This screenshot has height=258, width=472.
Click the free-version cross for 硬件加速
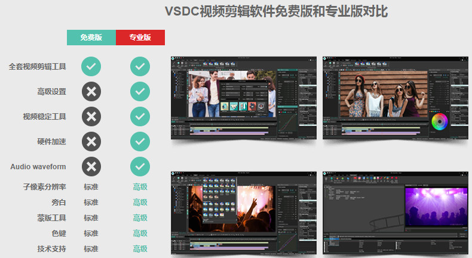(91, 141)
